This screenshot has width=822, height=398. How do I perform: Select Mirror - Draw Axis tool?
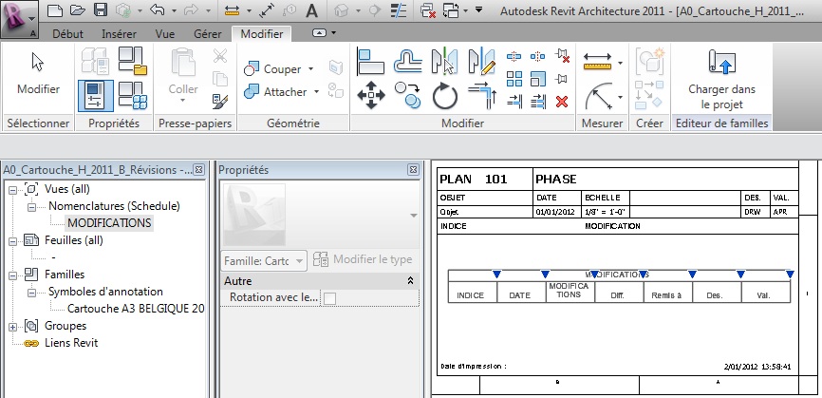tap(481, 61)
